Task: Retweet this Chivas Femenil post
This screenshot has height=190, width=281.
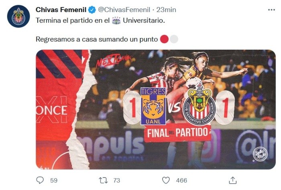Action: [103, 180]
